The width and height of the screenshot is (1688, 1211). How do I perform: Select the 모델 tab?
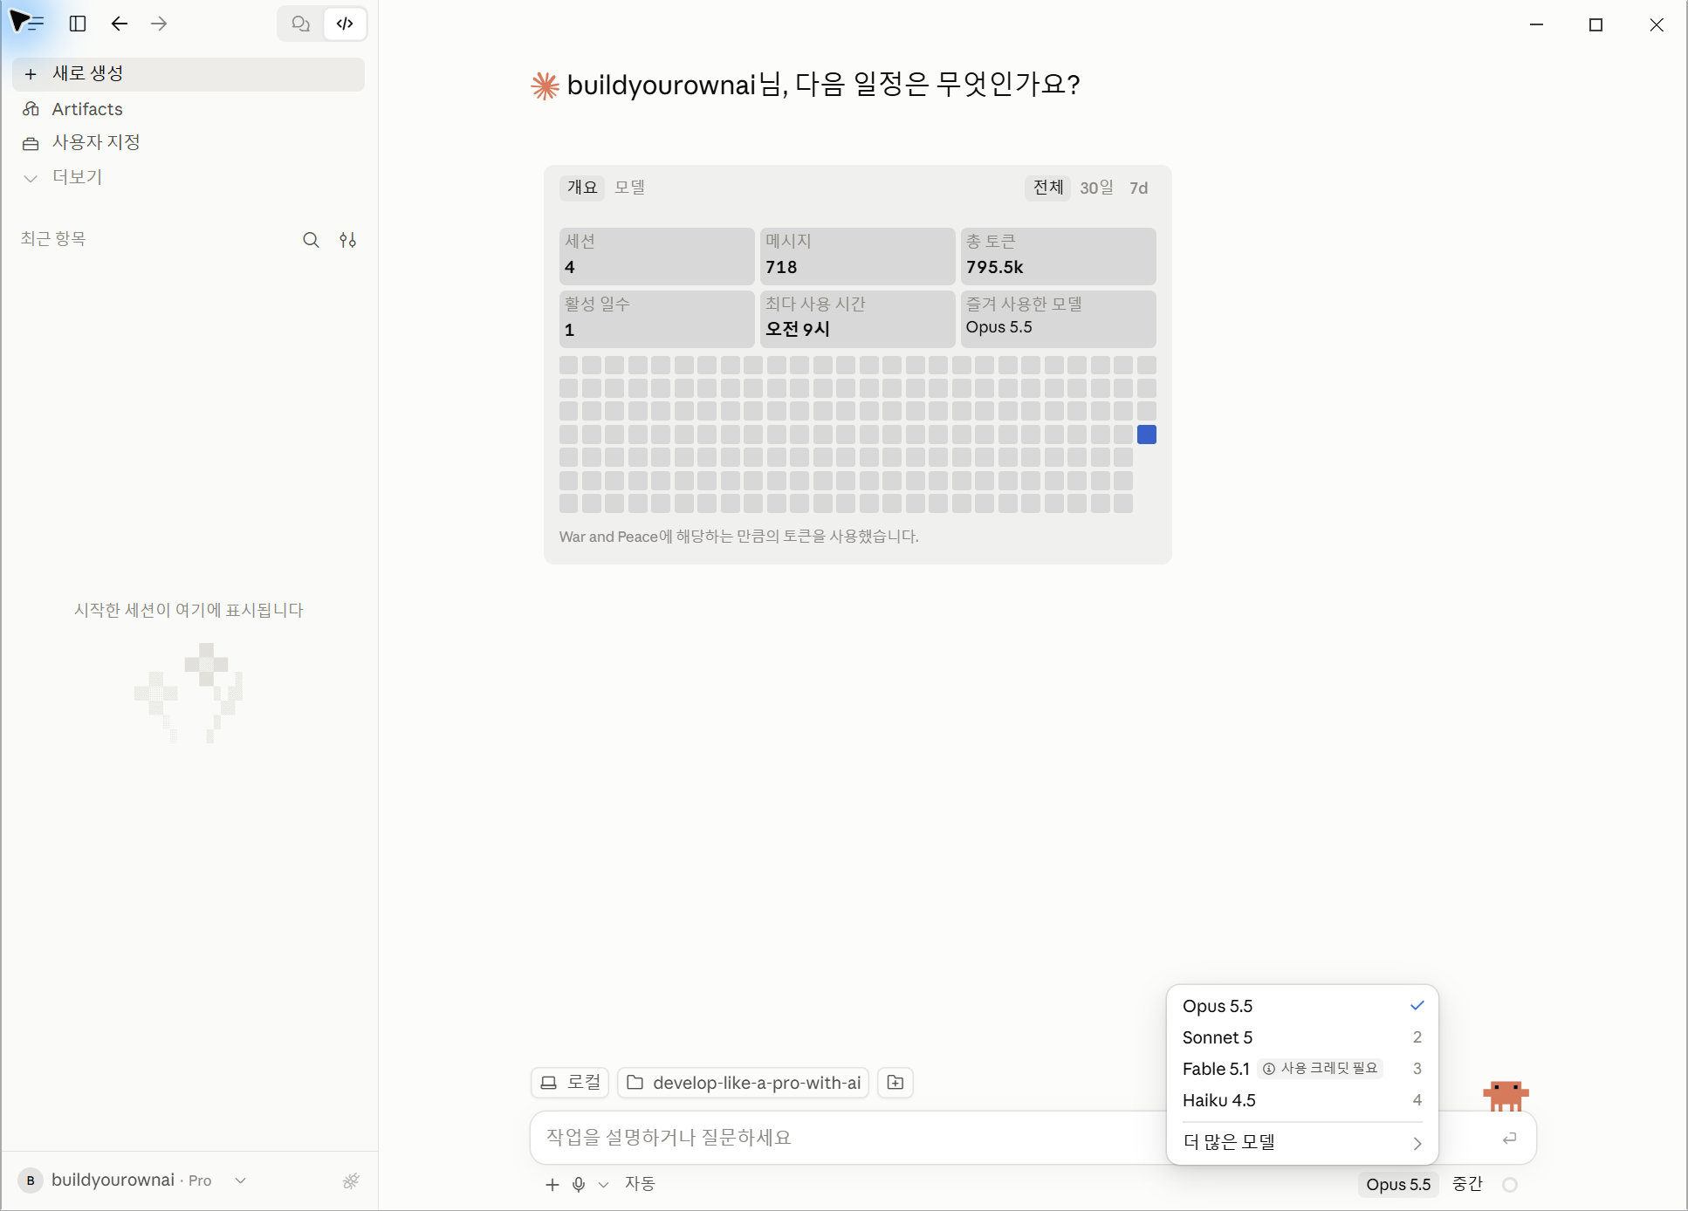[629, 188]
